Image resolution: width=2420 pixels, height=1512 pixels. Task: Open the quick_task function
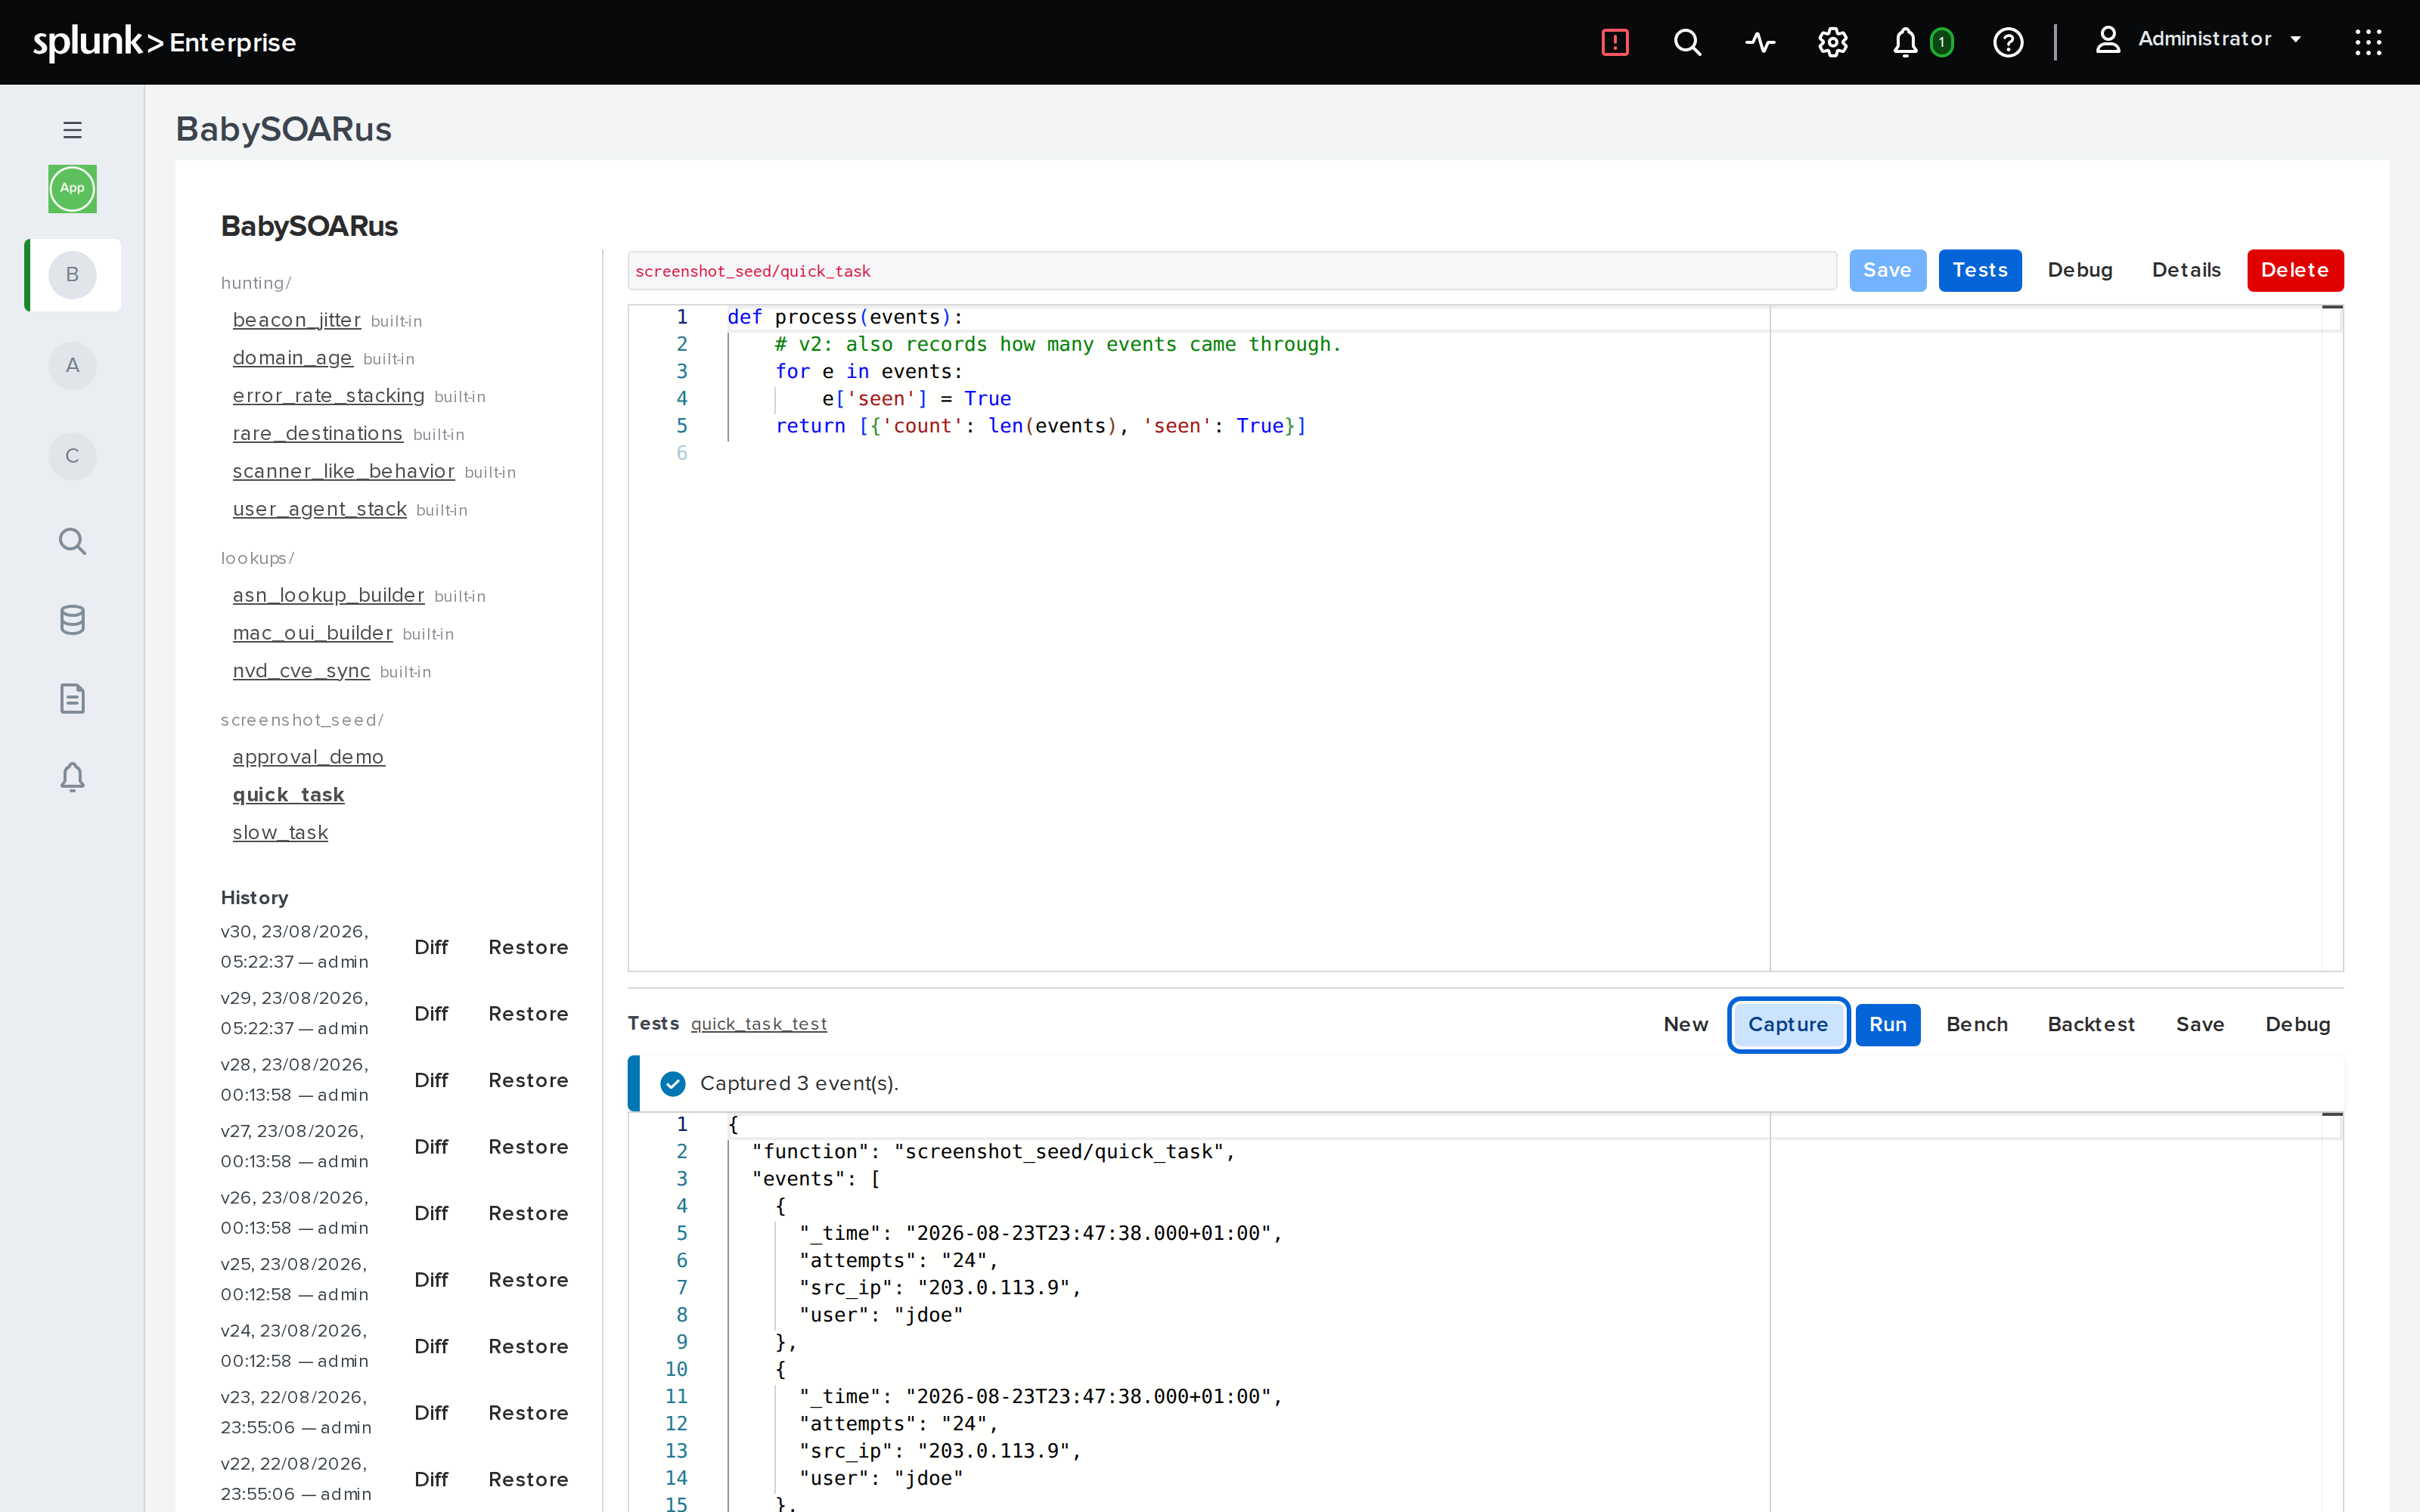click(x=289, y=795)
